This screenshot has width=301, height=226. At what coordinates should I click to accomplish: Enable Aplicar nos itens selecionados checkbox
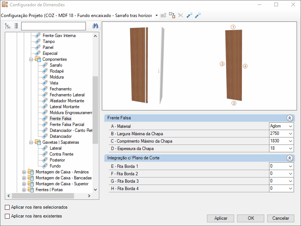[7, 207]
